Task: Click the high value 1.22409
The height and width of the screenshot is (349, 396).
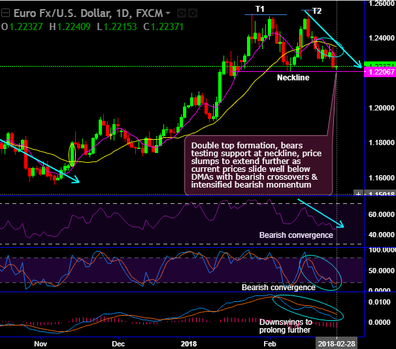Action: 74,27
